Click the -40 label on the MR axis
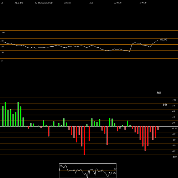 click(174, 140)
